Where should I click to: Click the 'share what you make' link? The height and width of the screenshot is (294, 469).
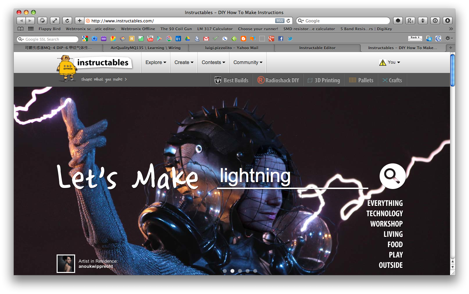click(104, 79)
